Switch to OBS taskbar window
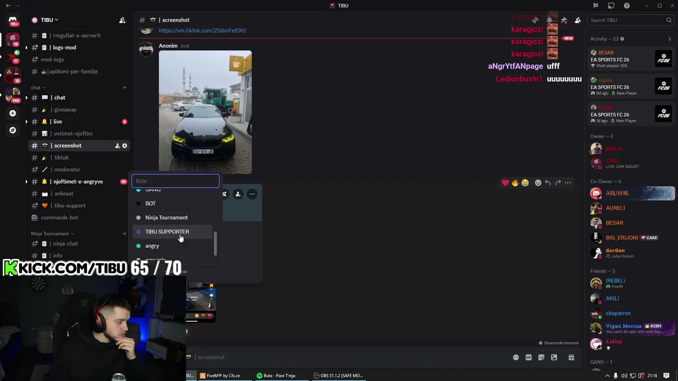678x381 pixels. (x=339, y=376)
